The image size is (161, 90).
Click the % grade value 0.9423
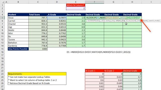pyautogui.click(x=57, y=39)
